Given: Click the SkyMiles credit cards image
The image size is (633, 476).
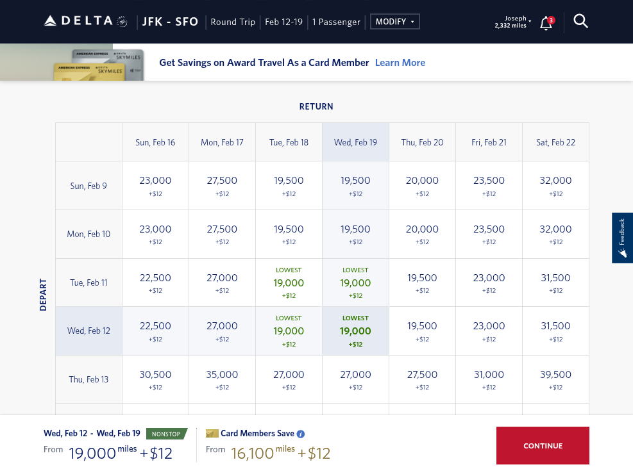Looking at the screenshot, I should 99,65.
